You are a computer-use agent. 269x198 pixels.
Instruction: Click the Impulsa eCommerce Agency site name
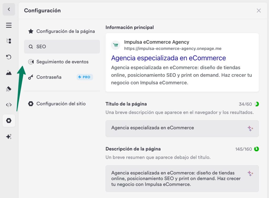pyautogui.click(x=157, y=42)
